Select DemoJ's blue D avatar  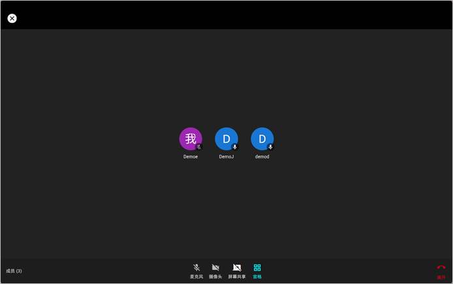pyautogui.click(x=226, y=139)
